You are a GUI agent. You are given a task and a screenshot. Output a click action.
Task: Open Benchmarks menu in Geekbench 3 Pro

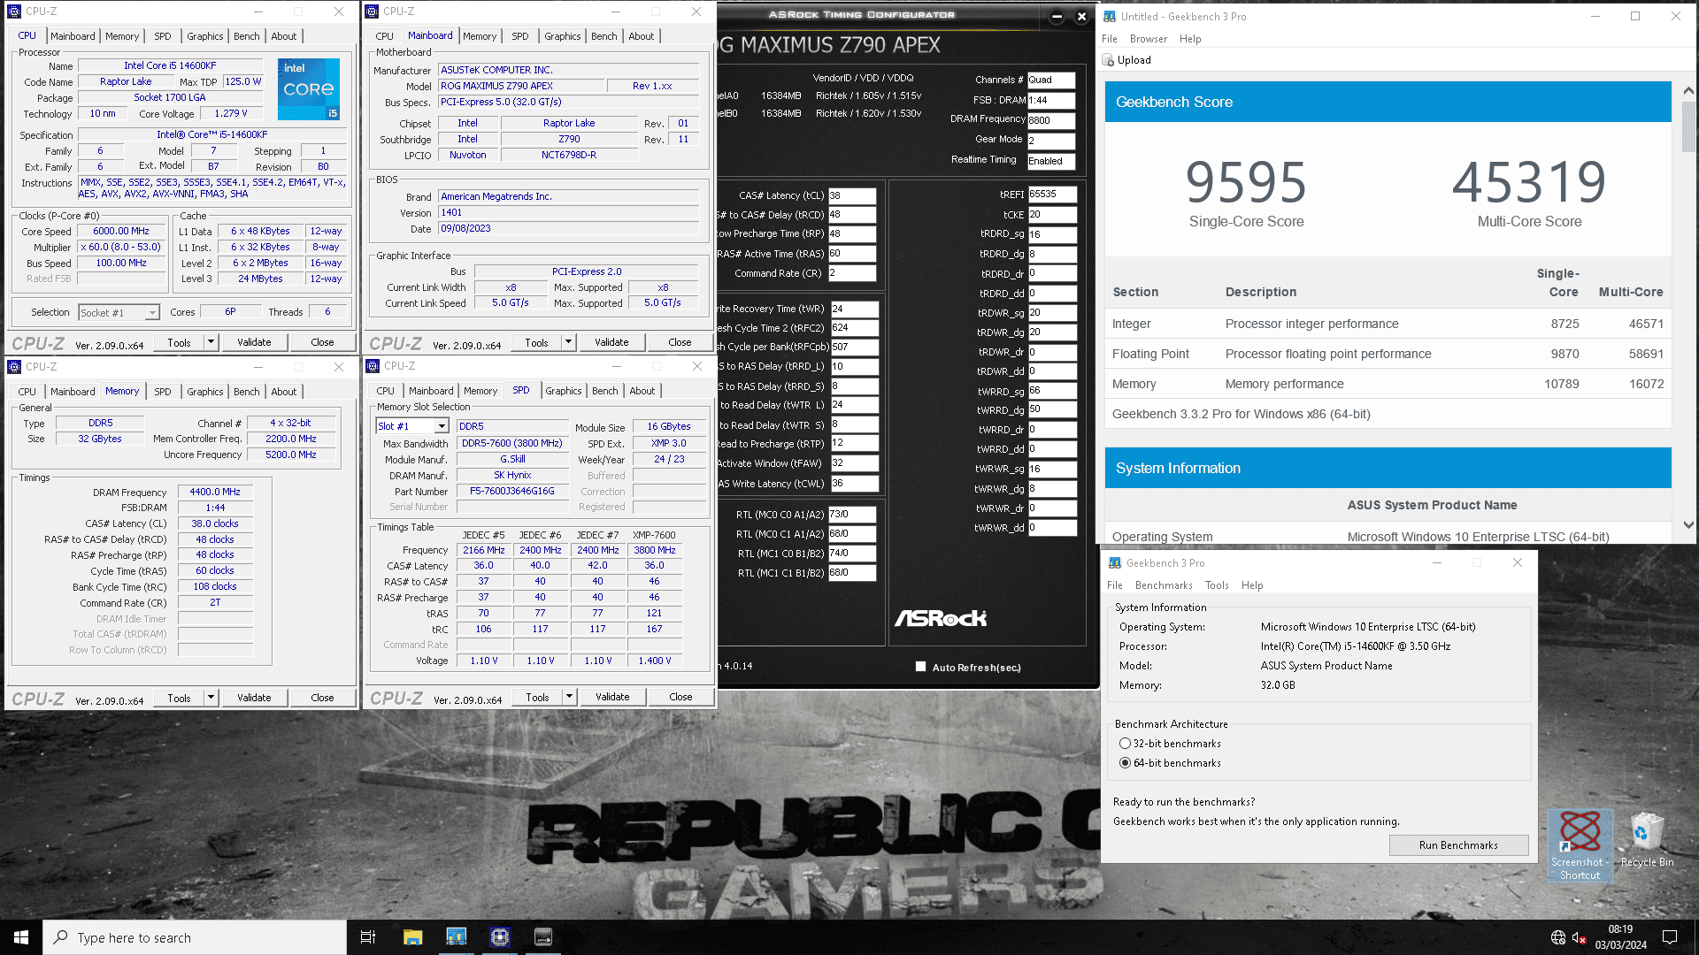pyautogui.click(x=1164, y=585)
